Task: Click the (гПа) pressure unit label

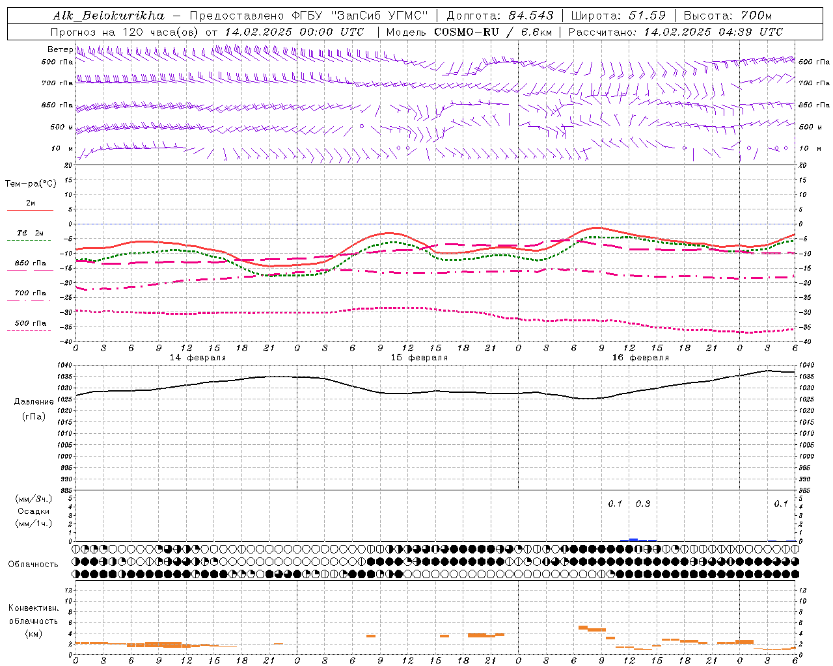Action: point(34,416)
